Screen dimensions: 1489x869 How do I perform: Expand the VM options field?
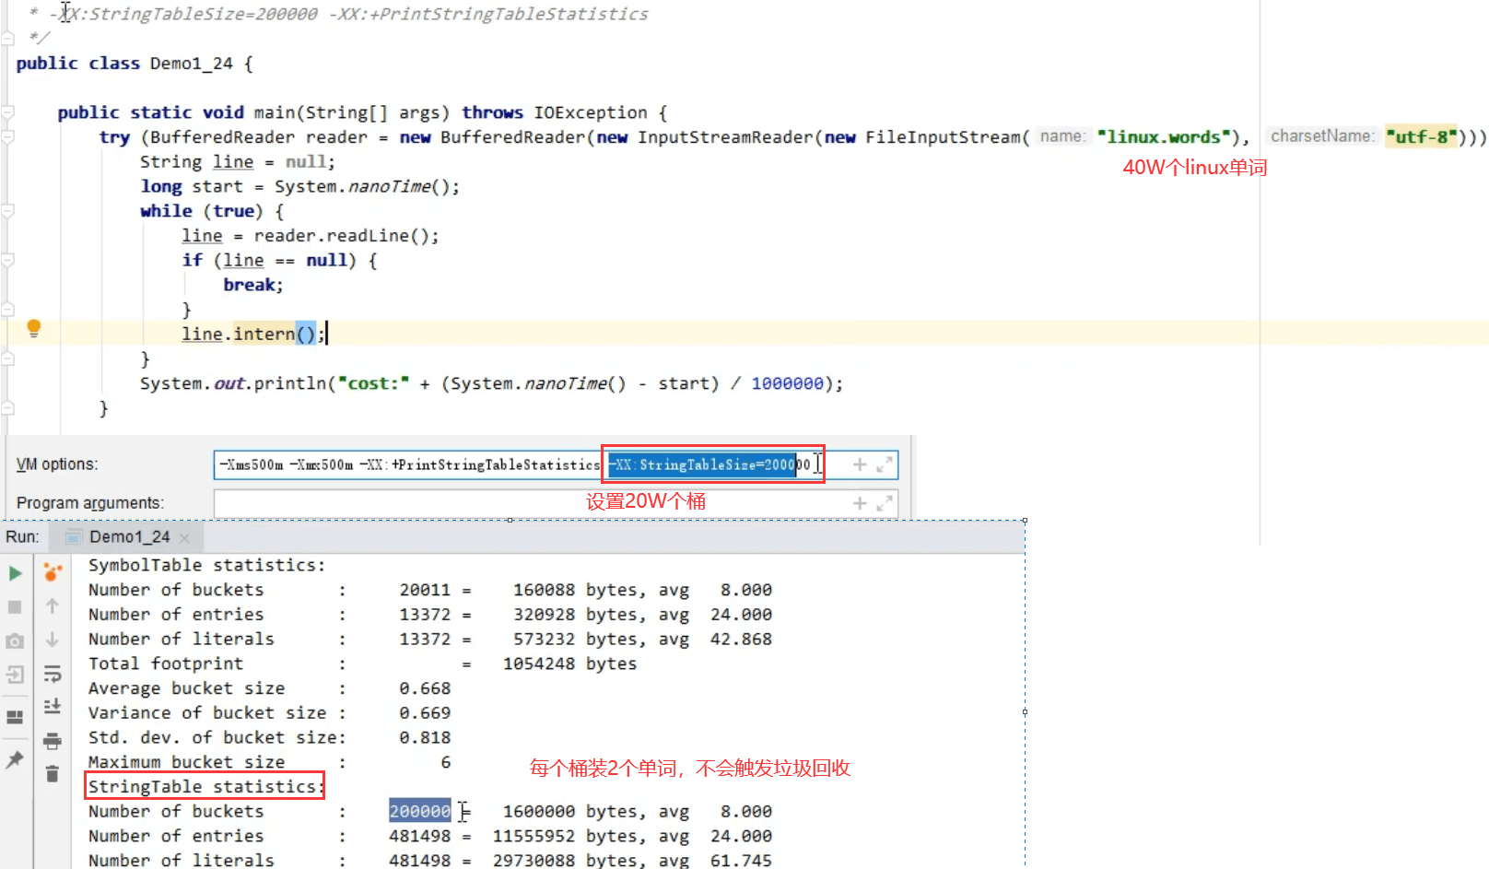click(x=885, y=464)
